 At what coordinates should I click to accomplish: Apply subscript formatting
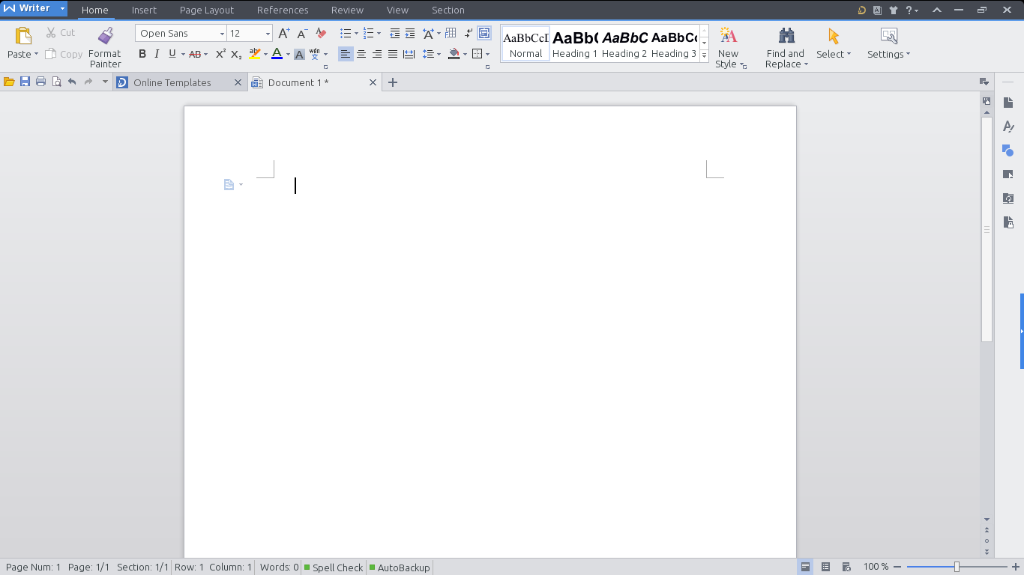[x=236, y=54]
